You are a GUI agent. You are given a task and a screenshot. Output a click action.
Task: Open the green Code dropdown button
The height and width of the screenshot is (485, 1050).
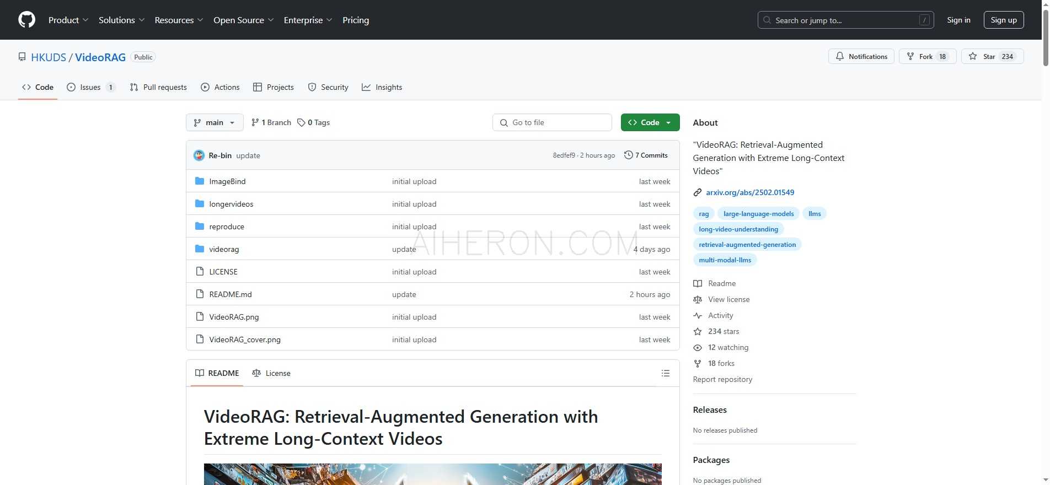coord(650,122)
